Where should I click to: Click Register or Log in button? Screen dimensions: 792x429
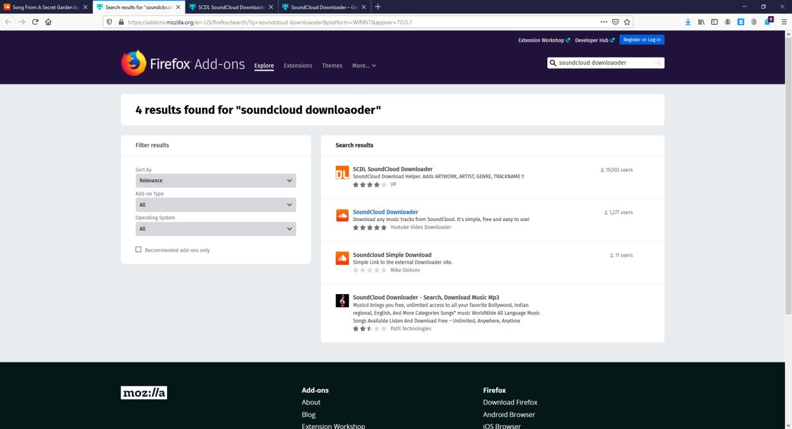coord(642,40)
